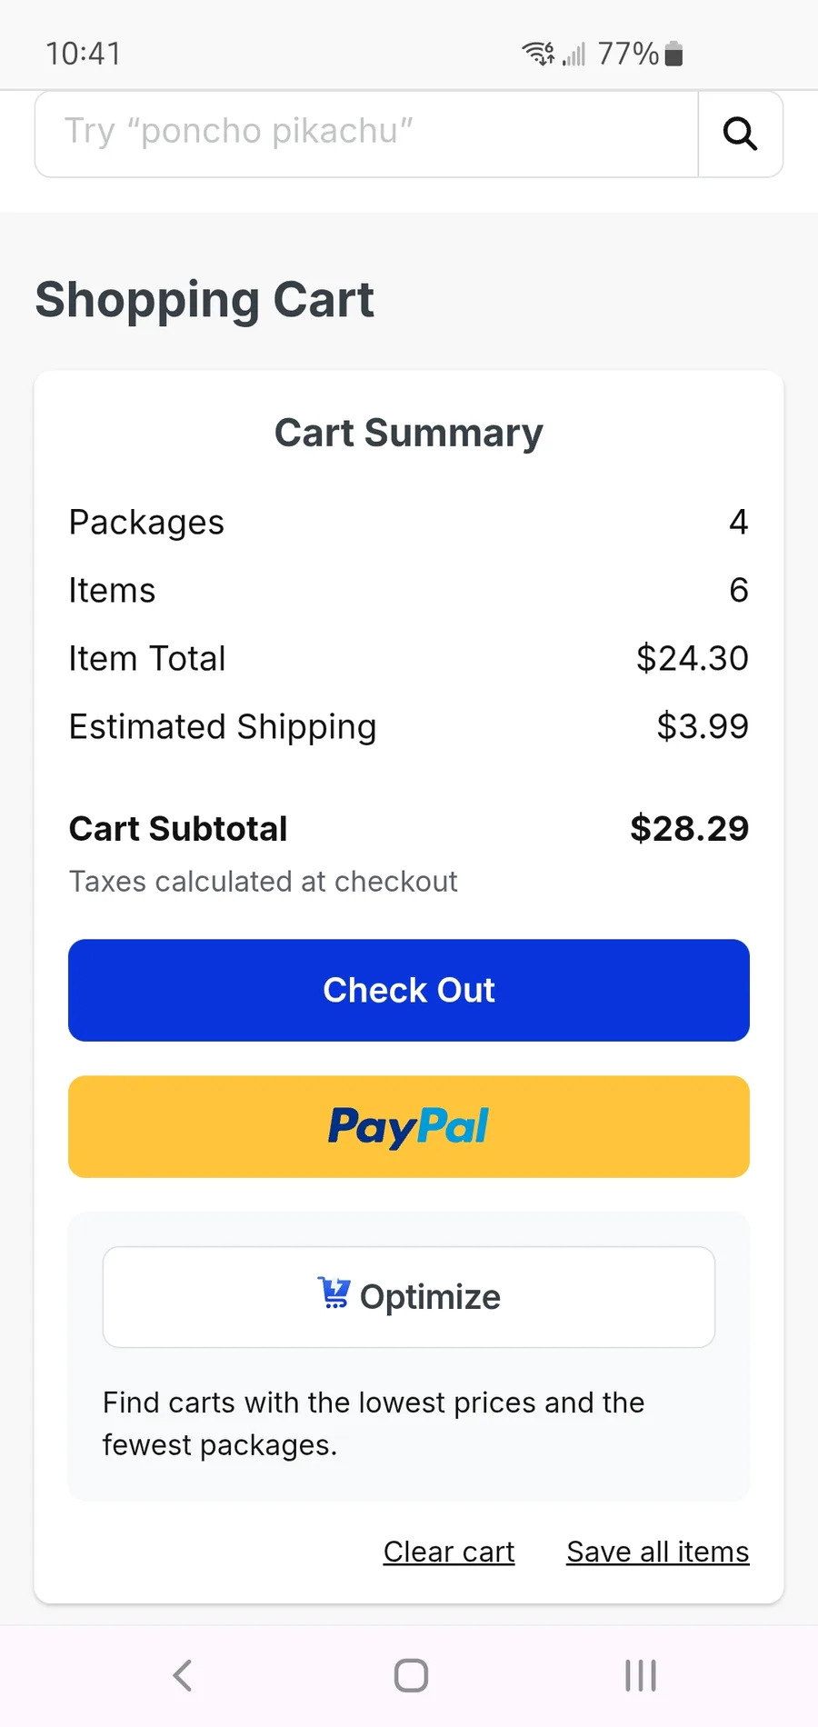
Task: Choose the Save all items link
Action: [x=657, y=1552]
